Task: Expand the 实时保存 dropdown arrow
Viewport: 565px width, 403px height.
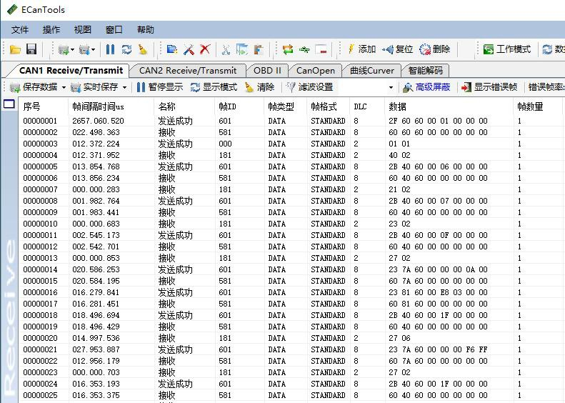Action: tap(124, 87)
